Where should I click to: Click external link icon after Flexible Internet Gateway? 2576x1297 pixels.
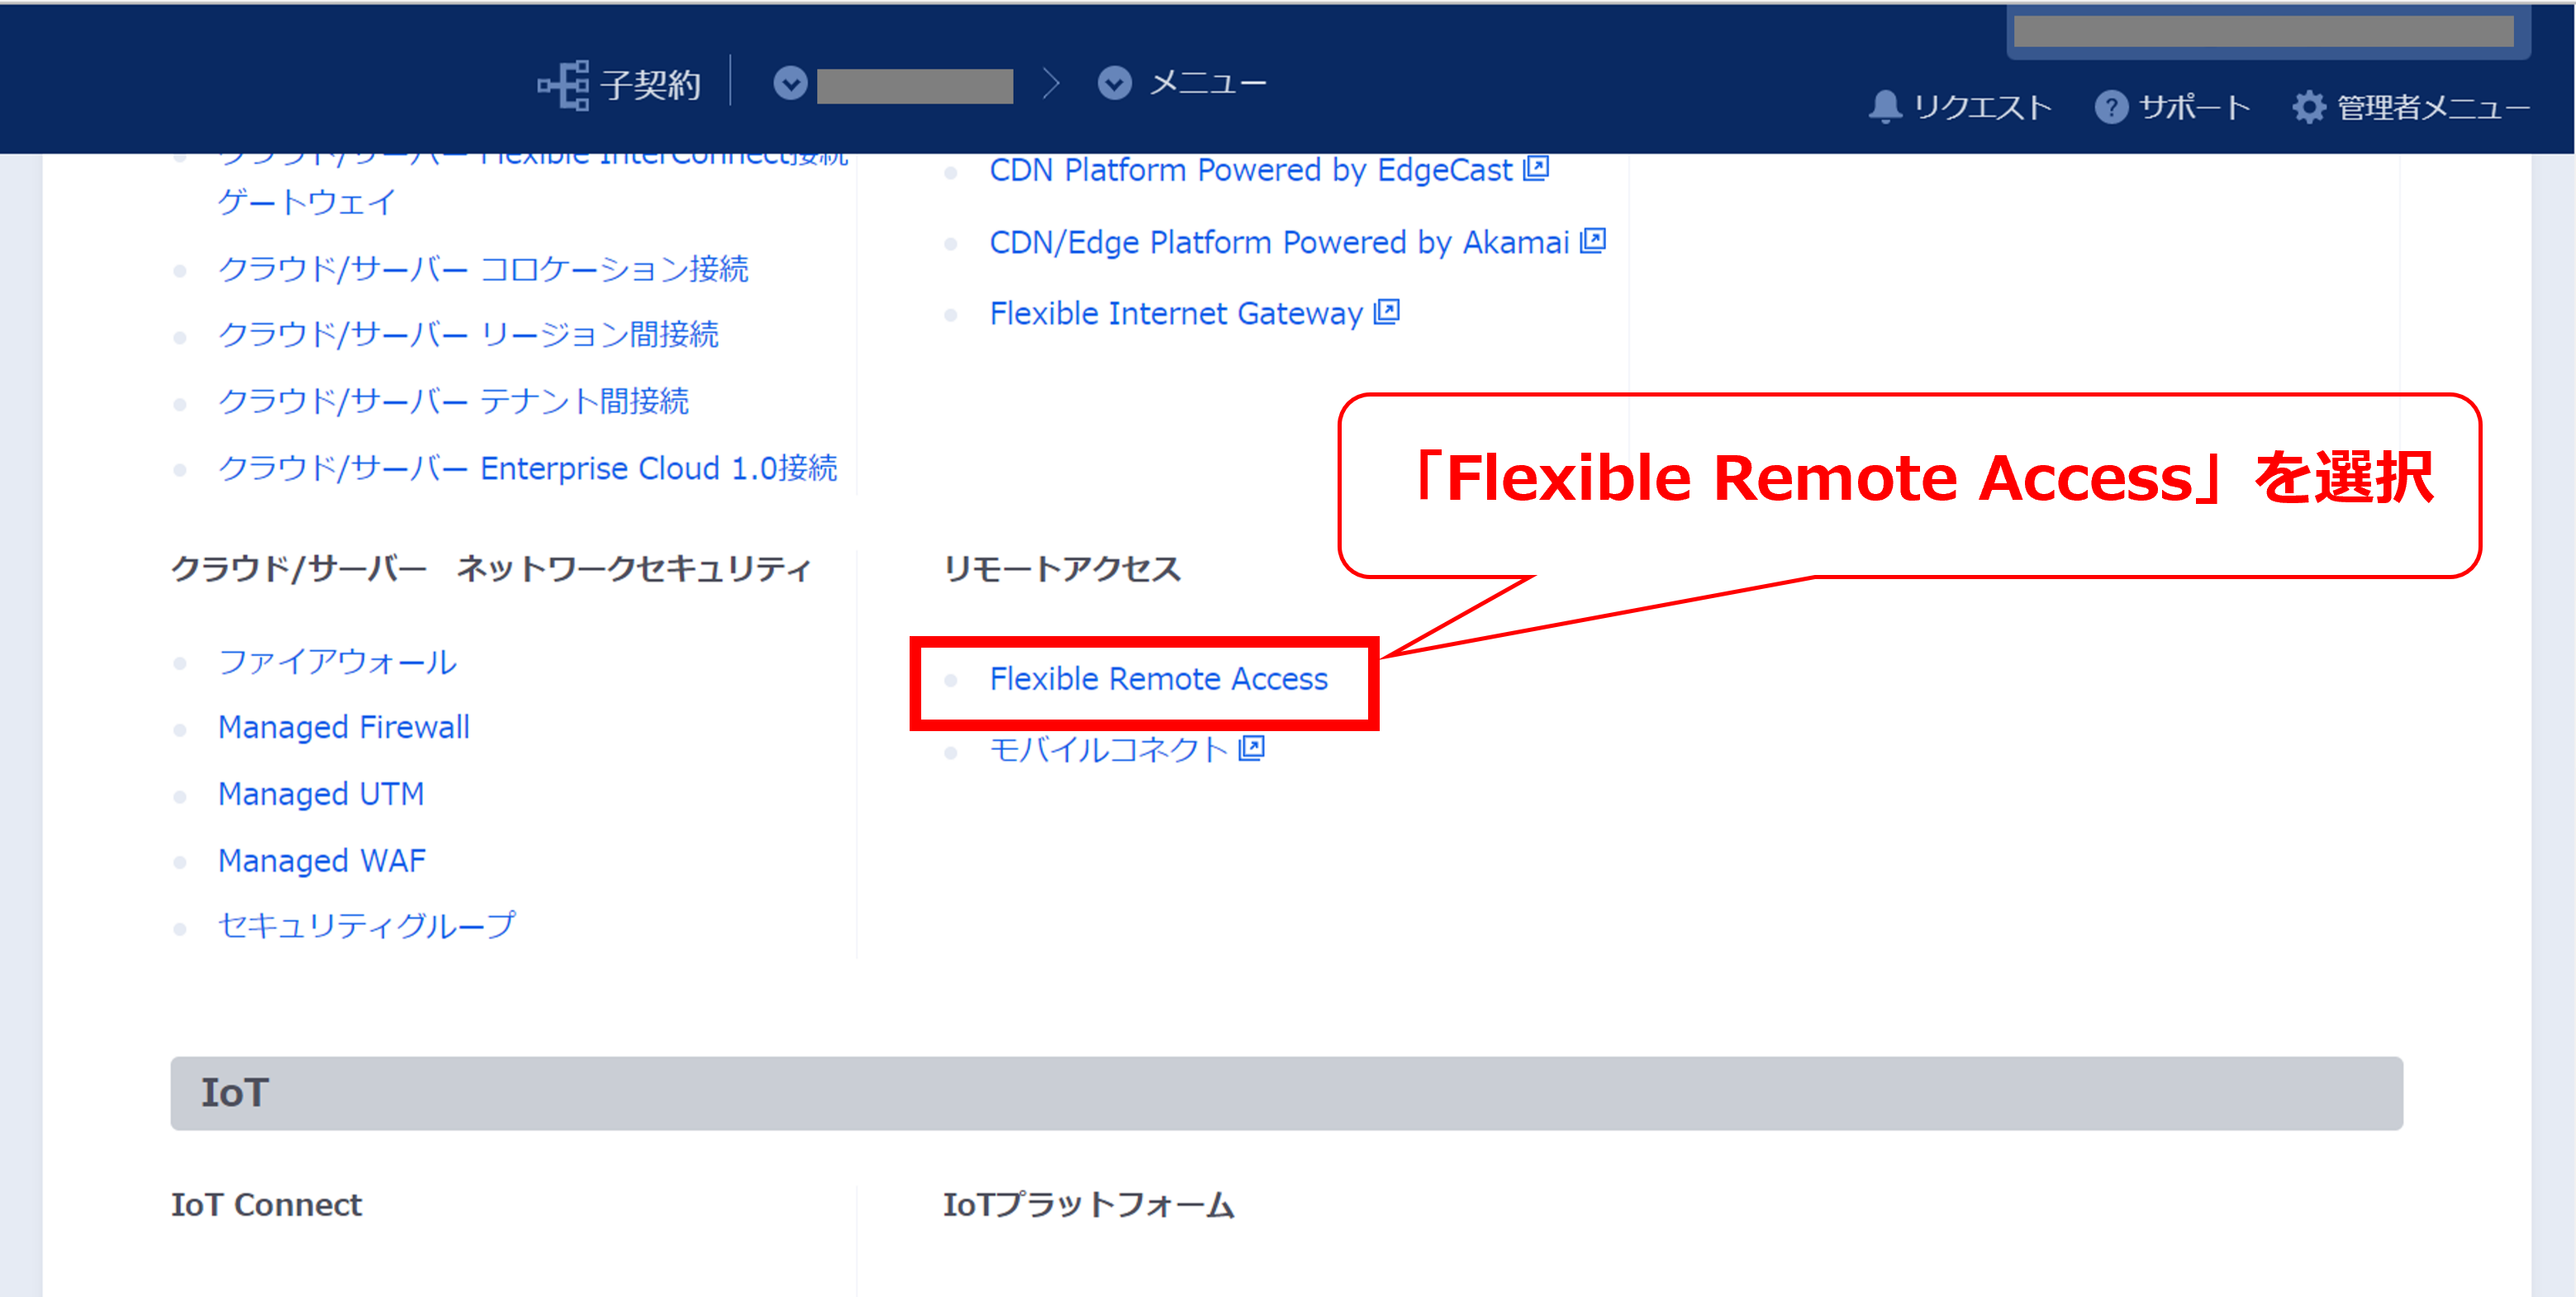coord(1387,312)
